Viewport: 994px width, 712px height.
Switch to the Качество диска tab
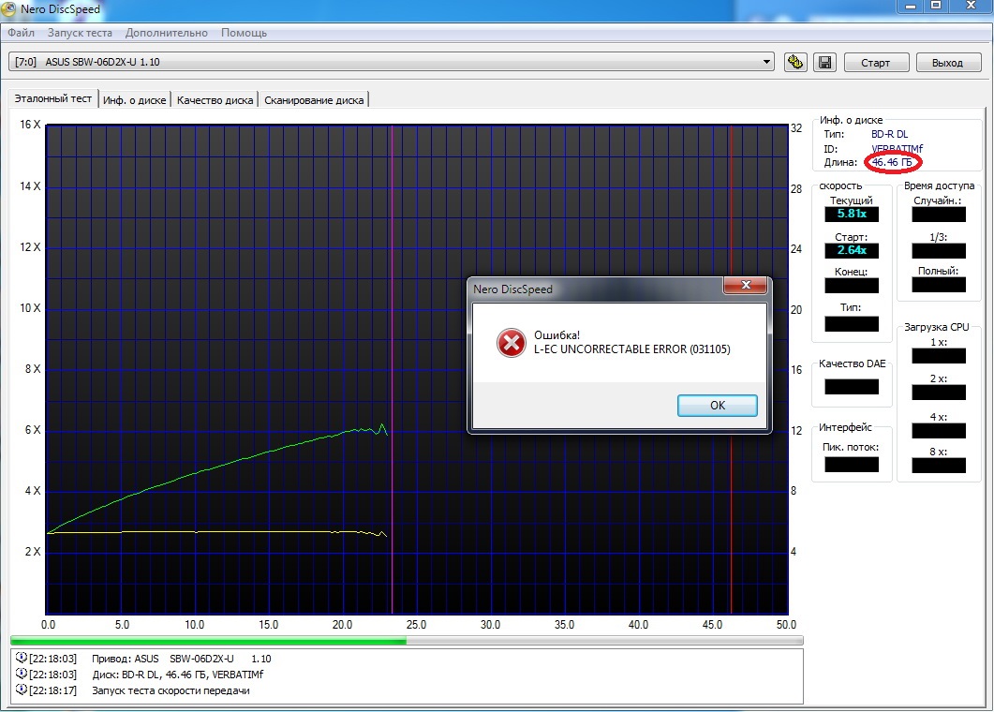(215, 100)
